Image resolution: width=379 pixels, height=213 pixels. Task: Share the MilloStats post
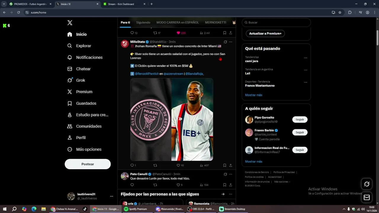click(231, 165)
